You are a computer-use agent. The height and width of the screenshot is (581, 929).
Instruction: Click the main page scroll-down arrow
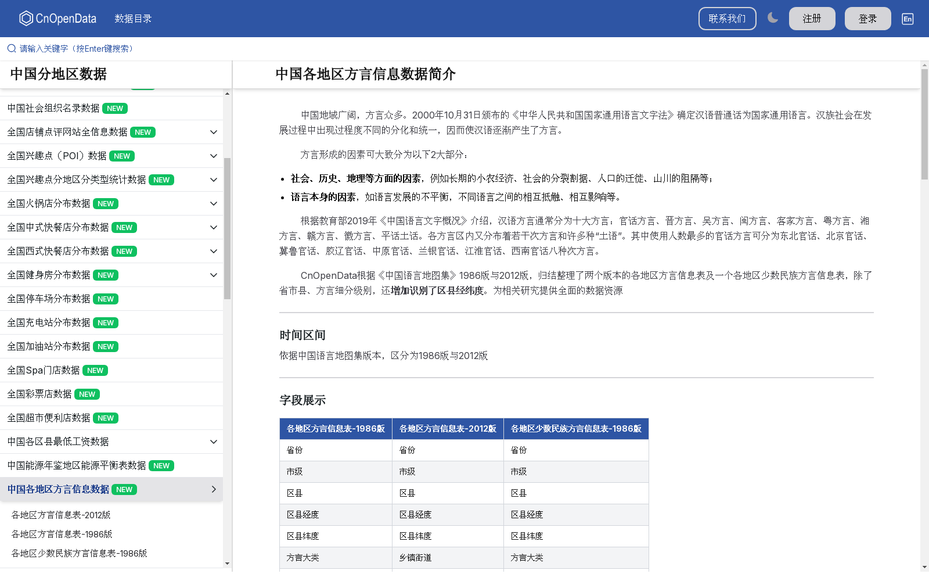[x=924, y=567]
